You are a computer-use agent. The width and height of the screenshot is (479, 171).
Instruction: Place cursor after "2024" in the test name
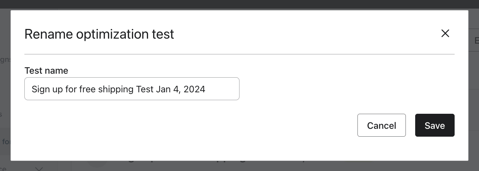point(206,89)
